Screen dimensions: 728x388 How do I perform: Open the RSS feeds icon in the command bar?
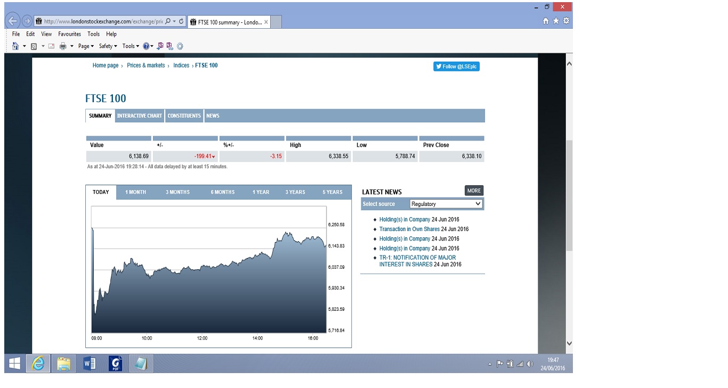click(34, 46)
